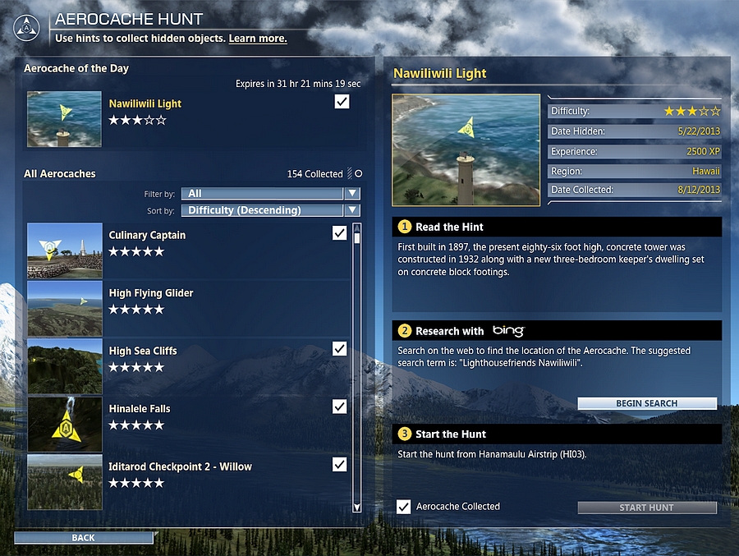The width and height of the screenshot is (739, 556).
Task: Open the Learn more link
Action: (x=258, y=39)
